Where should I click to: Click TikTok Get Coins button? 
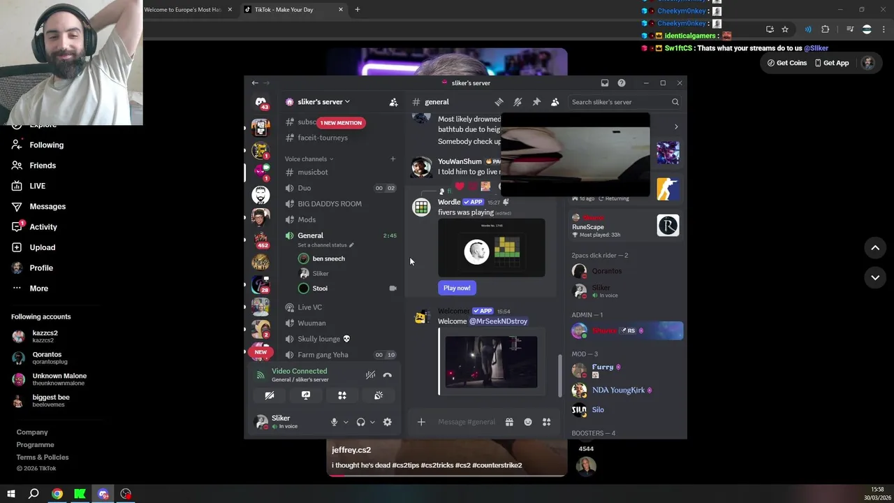point(787,63)
